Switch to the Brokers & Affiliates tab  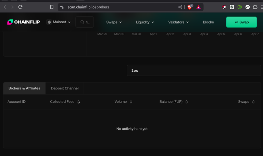point(24,88)
